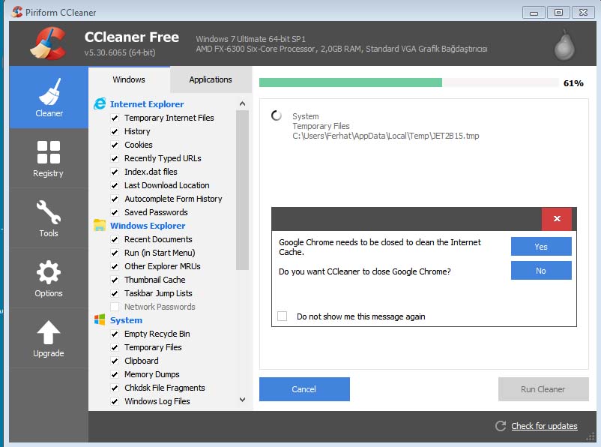Open the Check for updates link
This screenshot has width=601, height=447.
[x=544, y=426]
